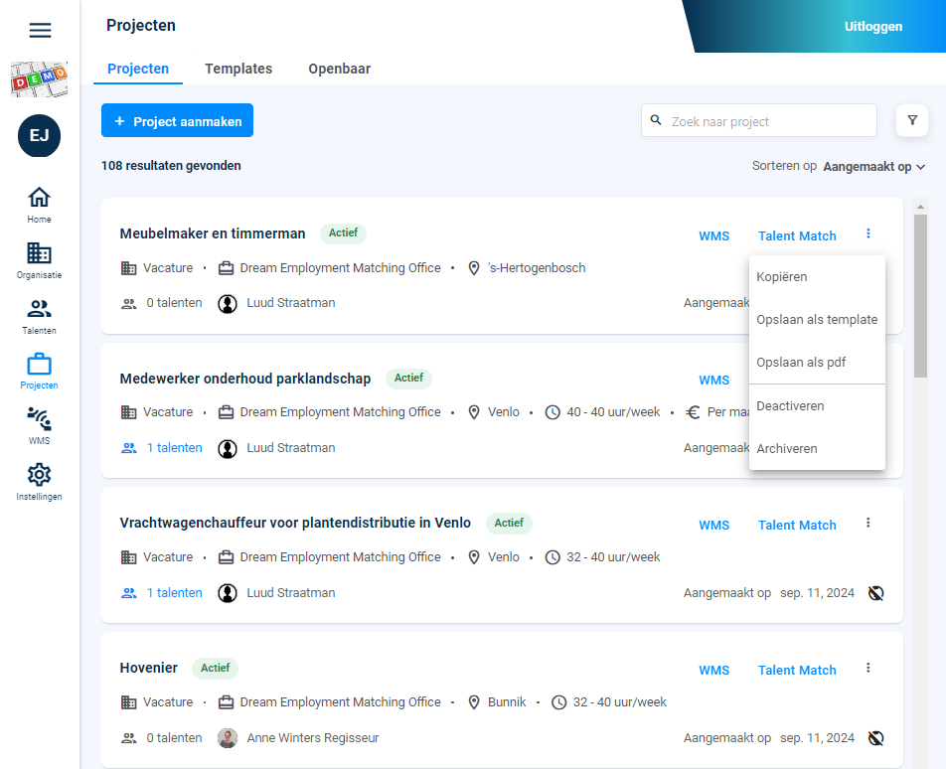
Task: Click Actief badge on Vrachtwagenchauffeur card
Action: (509, 523)
